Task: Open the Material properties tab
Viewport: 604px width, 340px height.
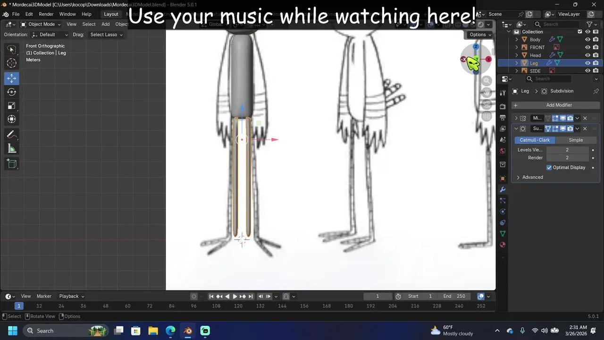Action: pos(503,245)
